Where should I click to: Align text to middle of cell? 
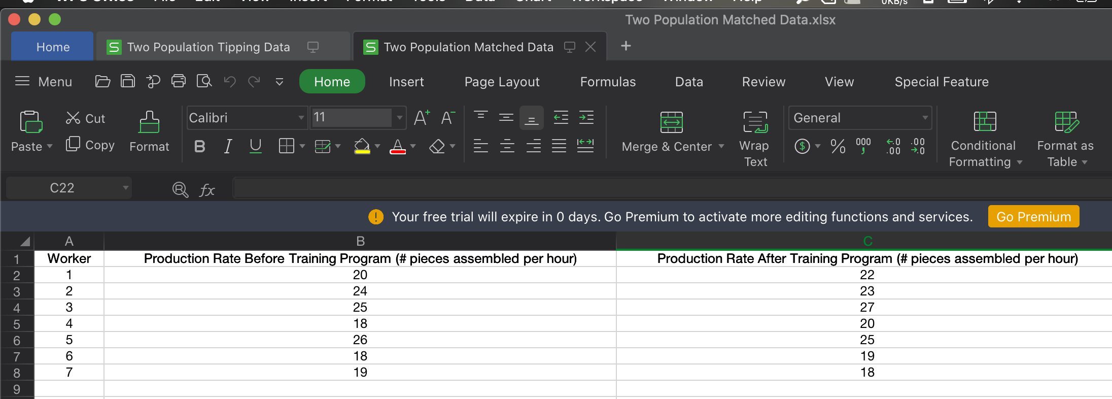[x=506, y=117]
